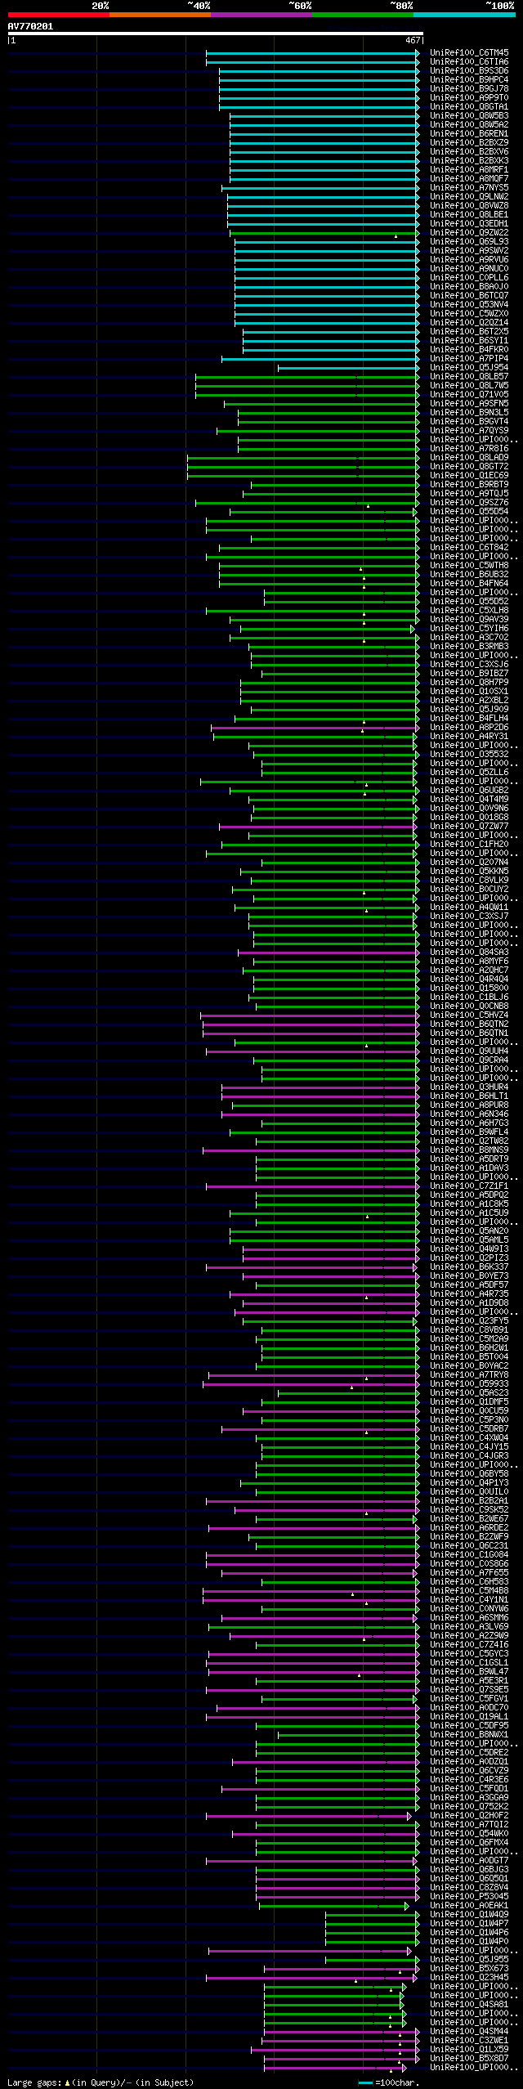Click the cyan ~100% identity legend segment
This screenshot has width=523, height=2089.
click(x=464, y=15)
